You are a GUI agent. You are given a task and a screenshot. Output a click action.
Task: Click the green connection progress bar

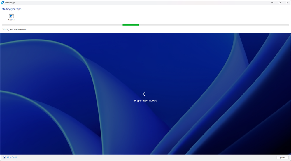[145, 25]
